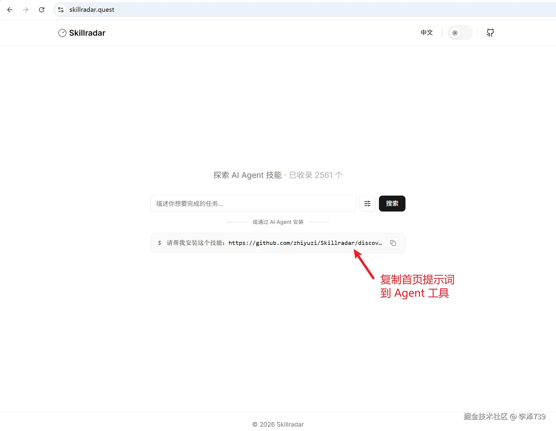
Task: Click the task description input field
Action: [253, 204]
